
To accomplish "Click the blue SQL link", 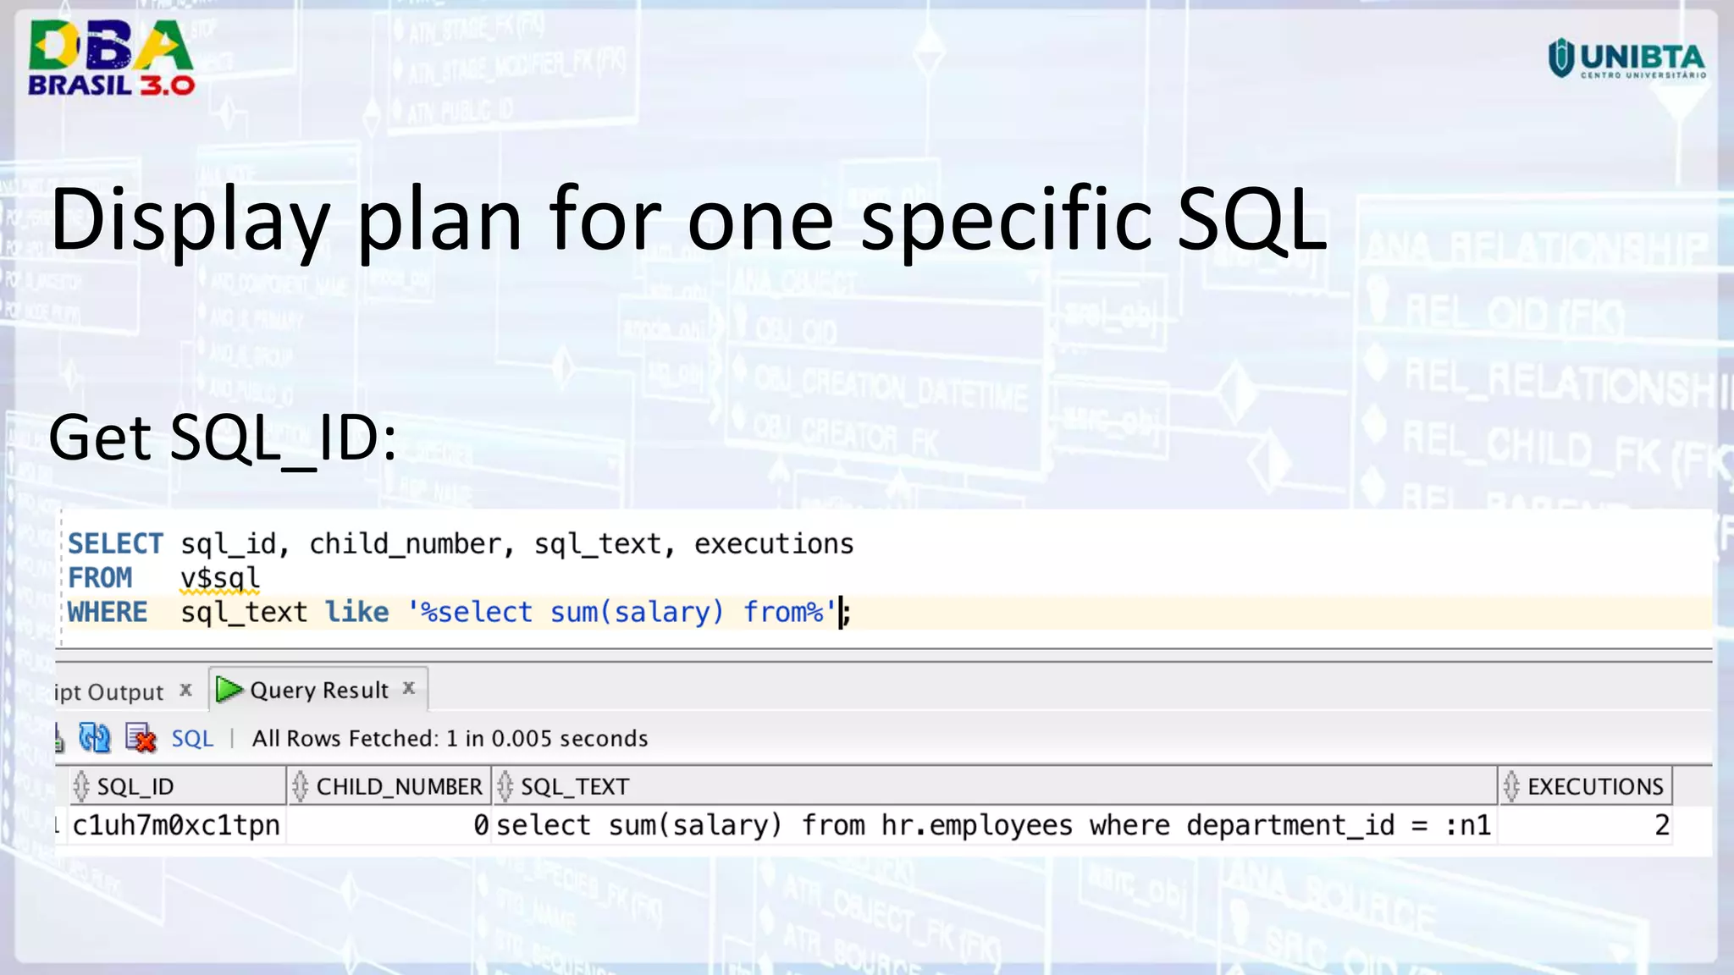I will click(192, 739).
